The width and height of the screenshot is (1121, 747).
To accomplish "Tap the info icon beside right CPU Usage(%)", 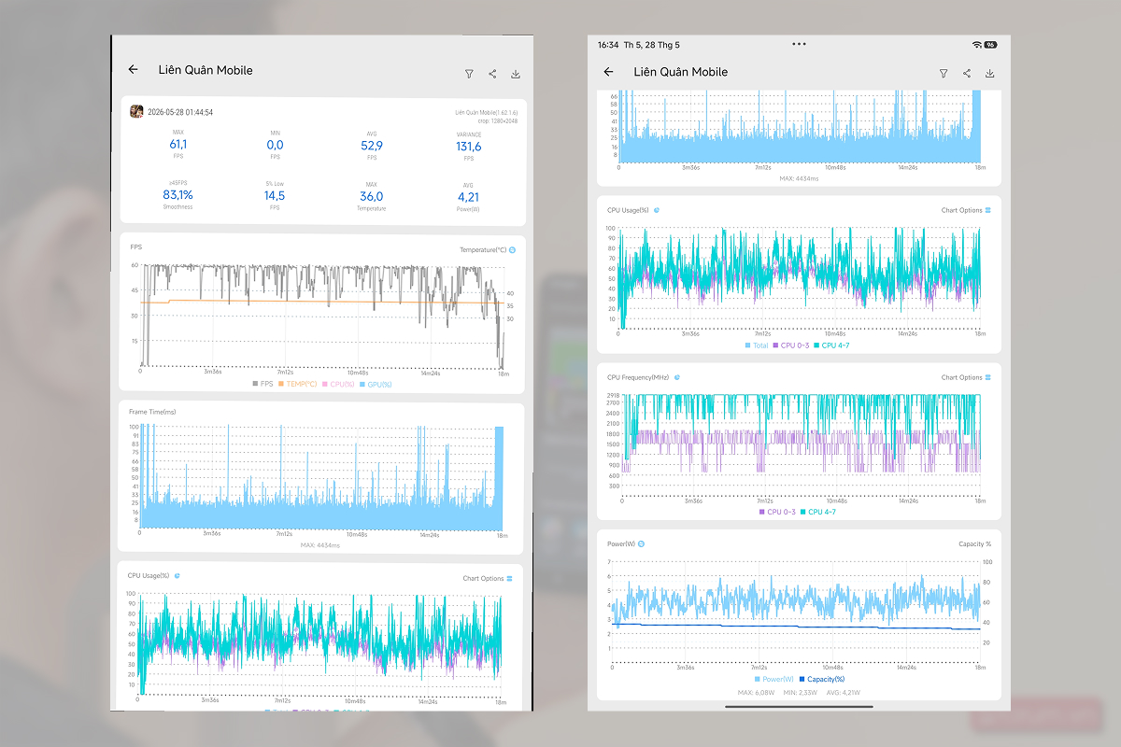I will click(x=657, y=210).
